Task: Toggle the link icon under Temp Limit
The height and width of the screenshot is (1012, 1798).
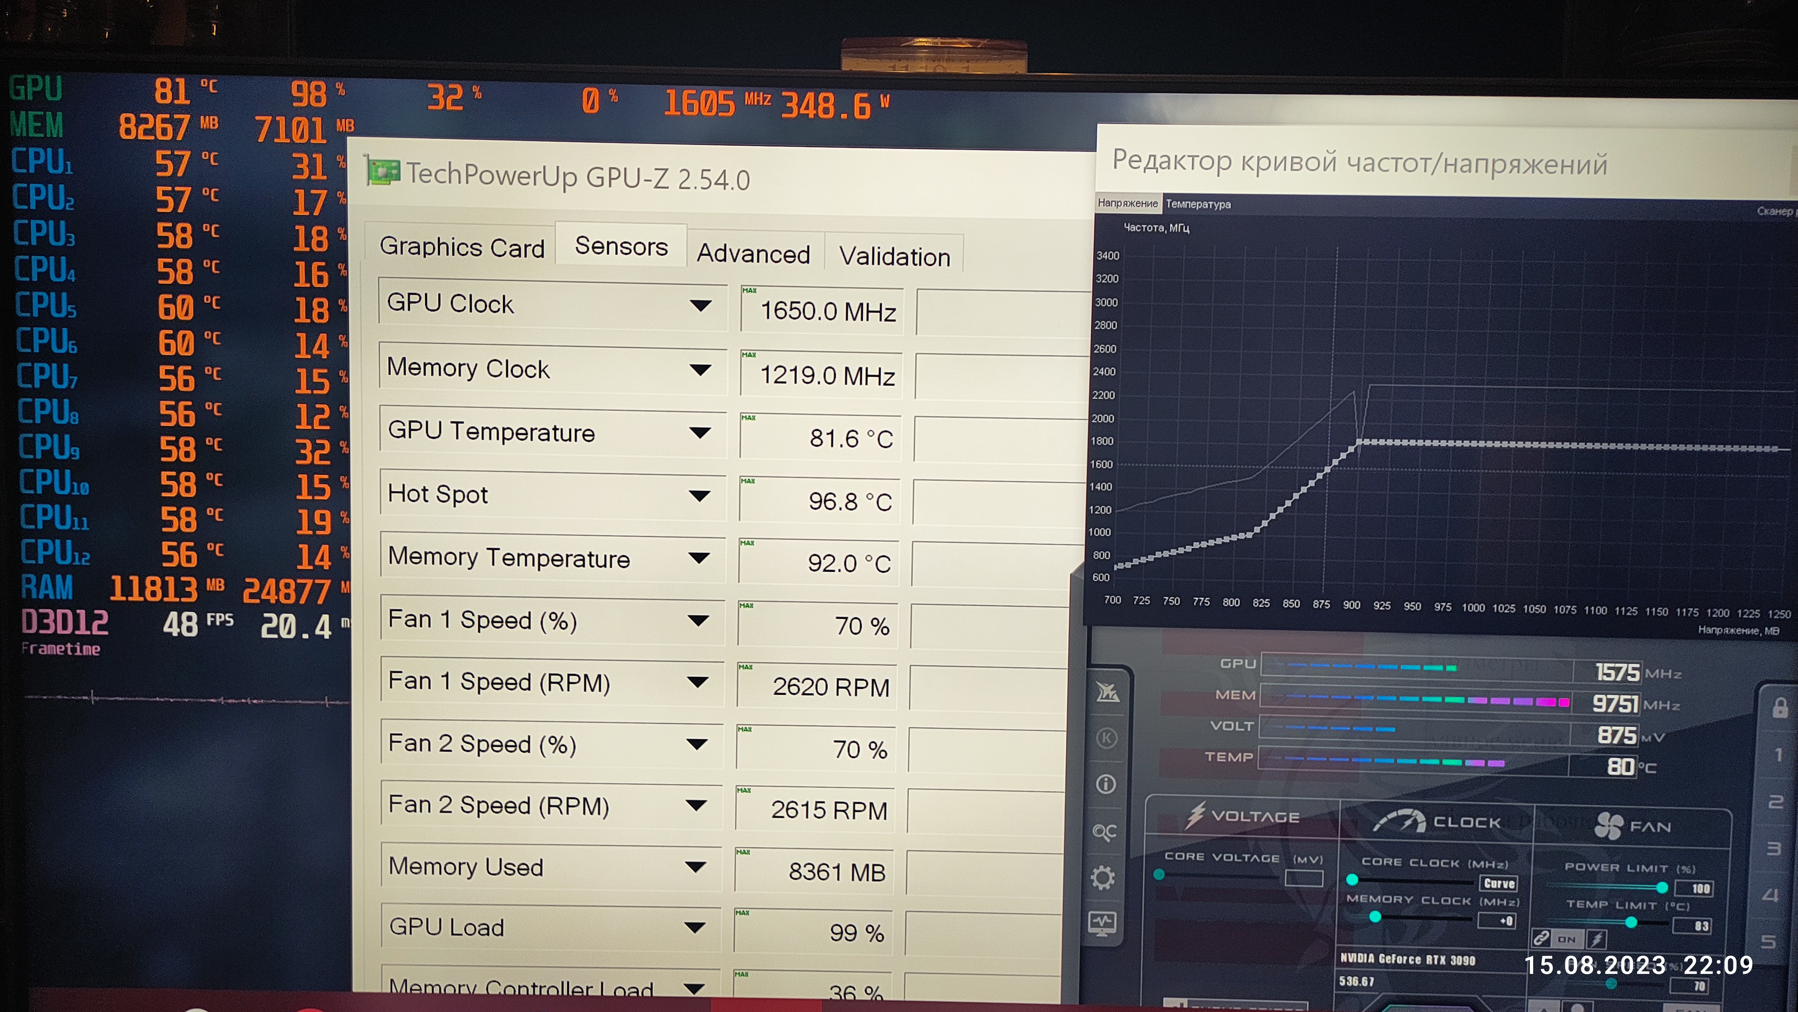Action: pyautogui.click(x=1541, y=938)
